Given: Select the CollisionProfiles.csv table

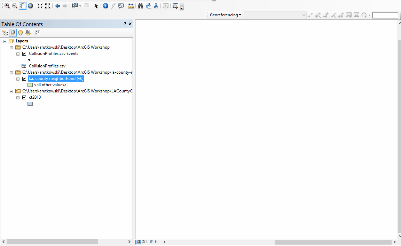Looking at the screenshot, I should tap(47, 66).
